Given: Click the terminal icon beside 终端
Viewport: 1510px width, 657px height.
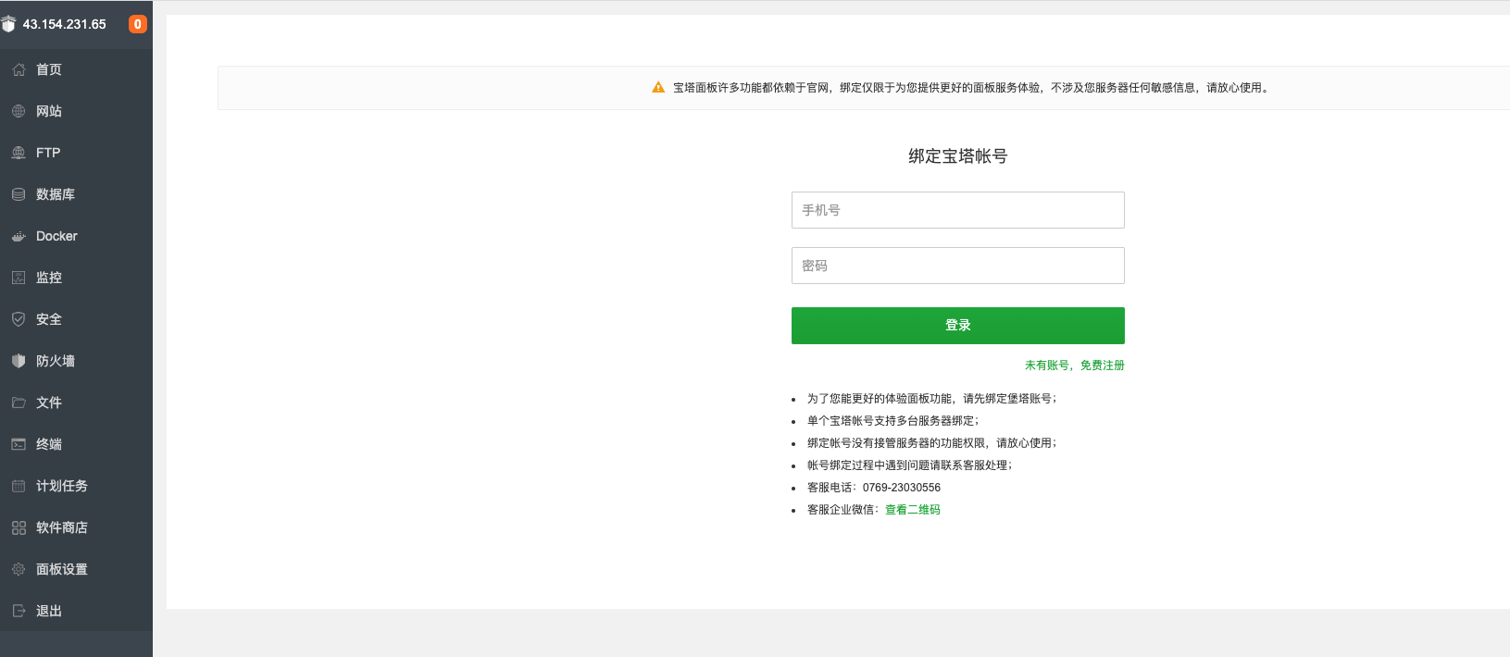Looking at the screenshot, I should click(x=19, y=444).
